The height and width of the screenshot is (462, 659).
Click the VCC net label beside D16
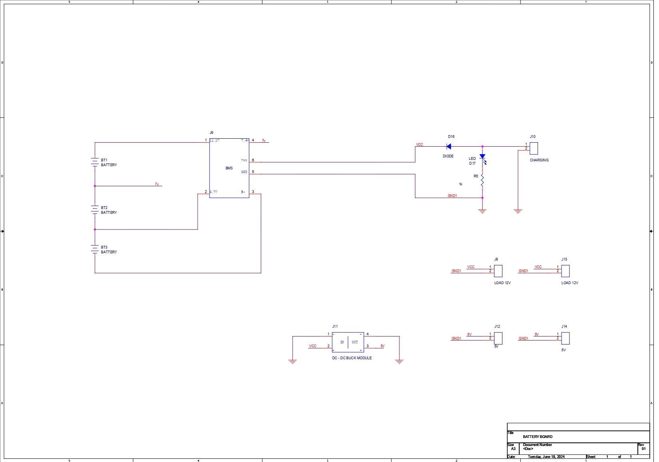point(419,145)
